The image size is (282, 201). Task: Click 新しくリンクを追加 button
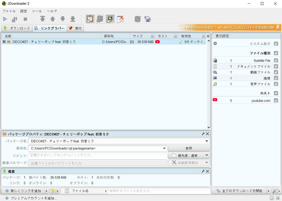[x=23, y=191]
